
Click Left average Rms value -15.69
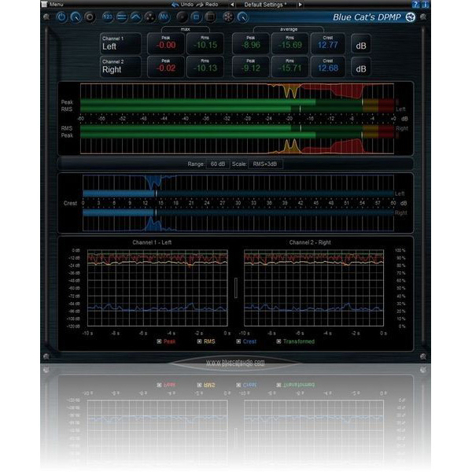[x=289, y=43]
